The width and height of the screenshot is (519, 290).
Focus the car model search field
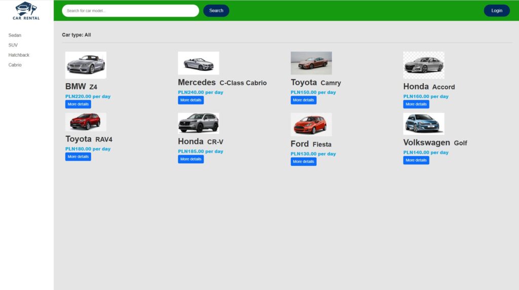coord(130,11)
